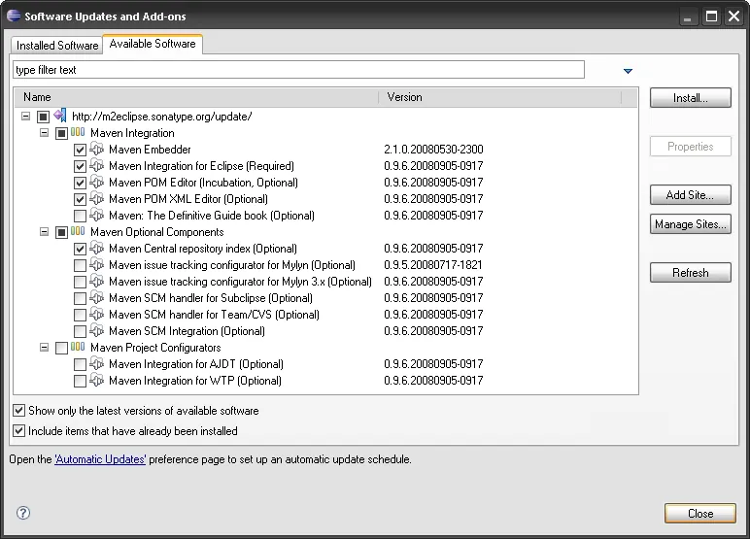Collapse the Maven Optional Components category
This screenshot has width=750, height=539.
[x=44, y=231]
